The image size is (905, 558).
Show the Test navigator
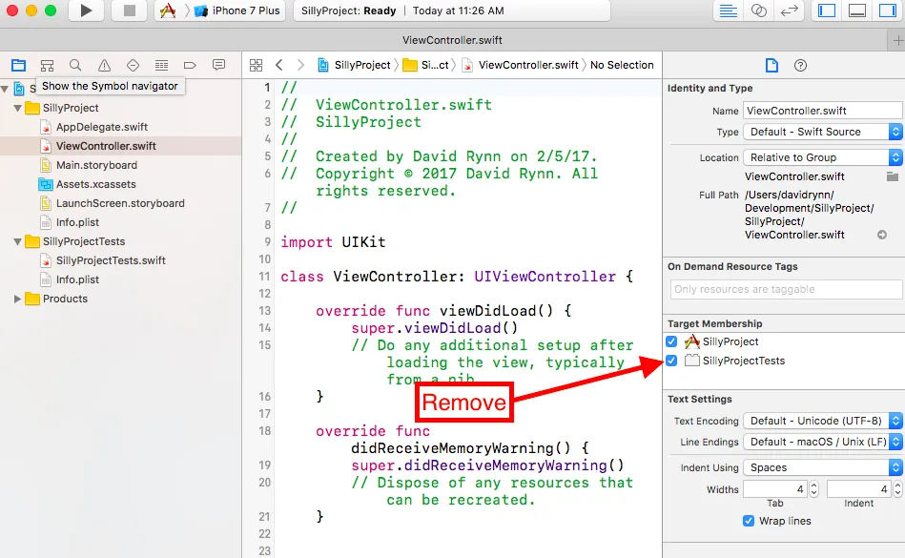point(133,65)
